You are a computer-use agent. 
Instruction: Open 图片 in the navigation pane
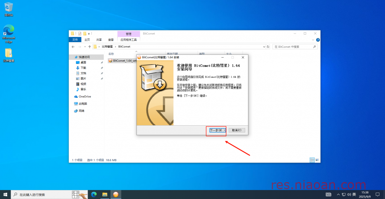point(83,79)
